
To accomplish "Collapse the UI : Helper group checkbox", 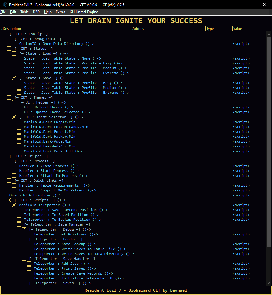I will click(14, 102).
